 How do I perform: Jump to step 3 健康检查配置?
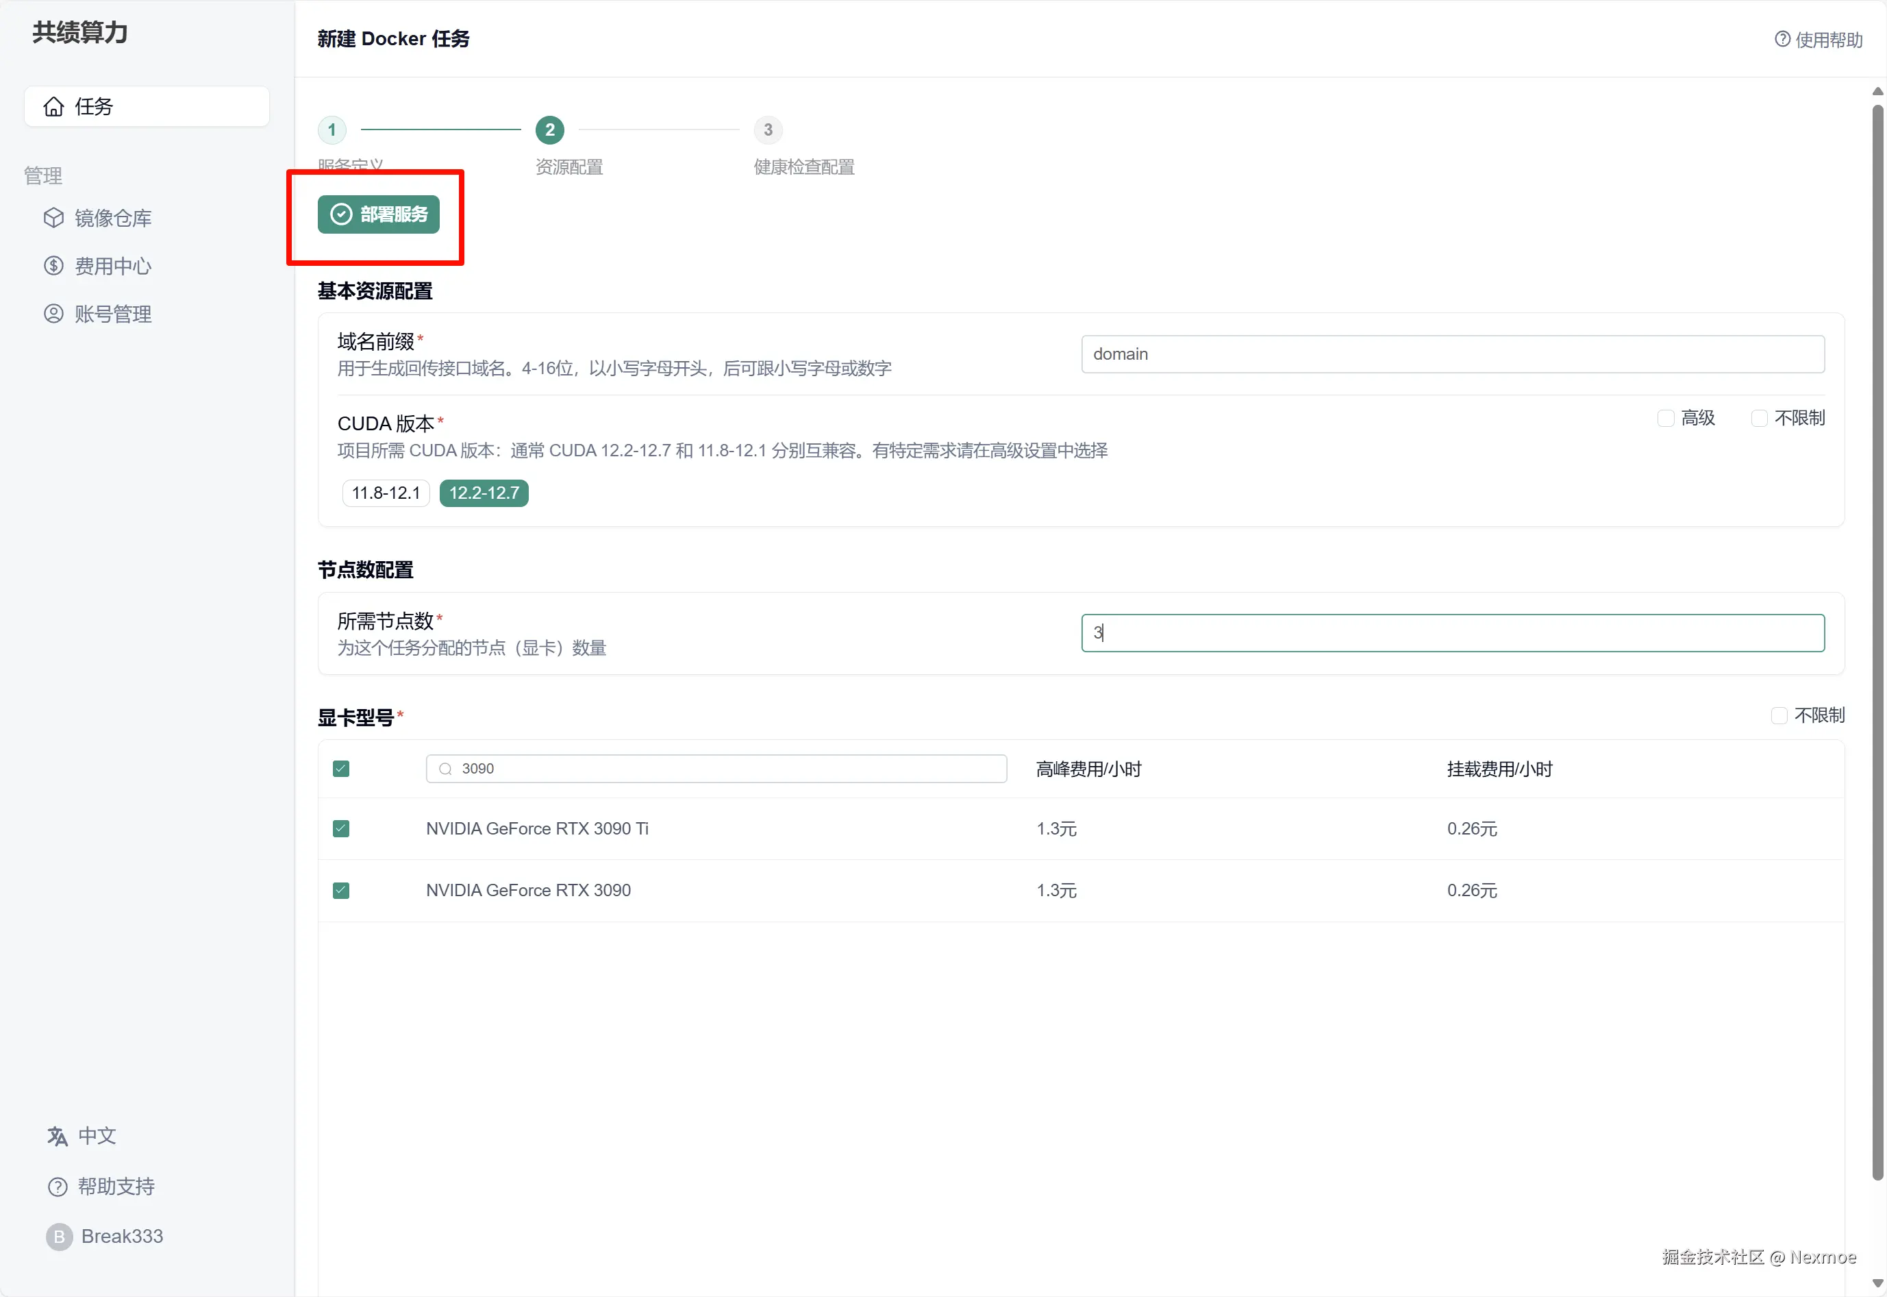click(x=768, y=129)
